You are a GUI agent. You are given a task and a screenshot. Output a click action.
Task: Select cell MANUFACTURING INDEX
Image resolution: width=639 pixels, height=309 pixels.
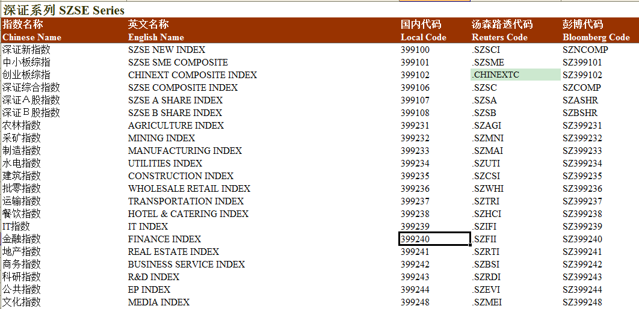(x=185, y=151)
